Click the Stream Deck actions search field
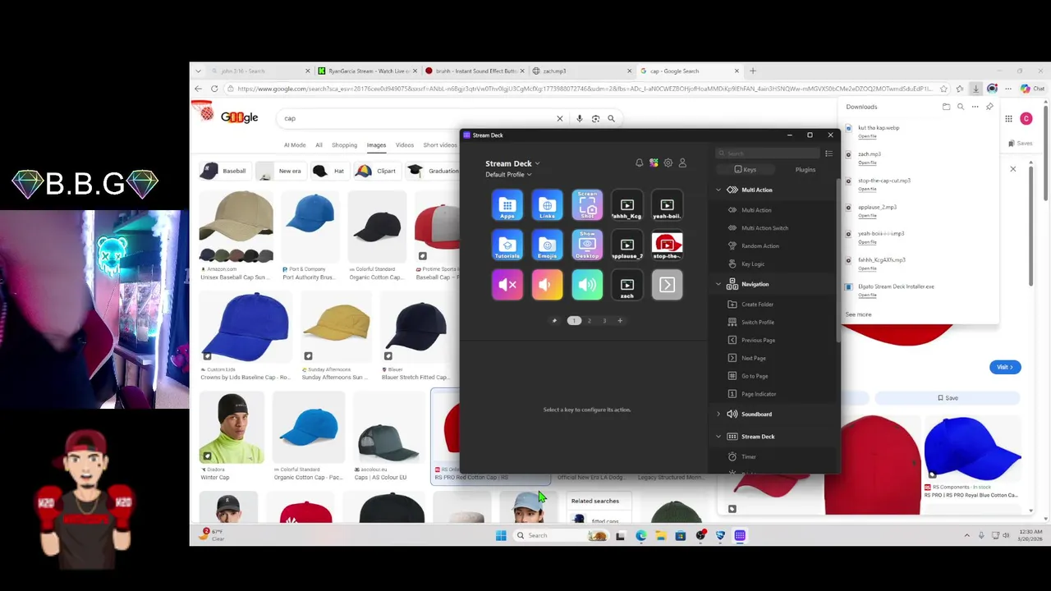The width and height of the screenshot is (1051, 591). pos(768,153)
